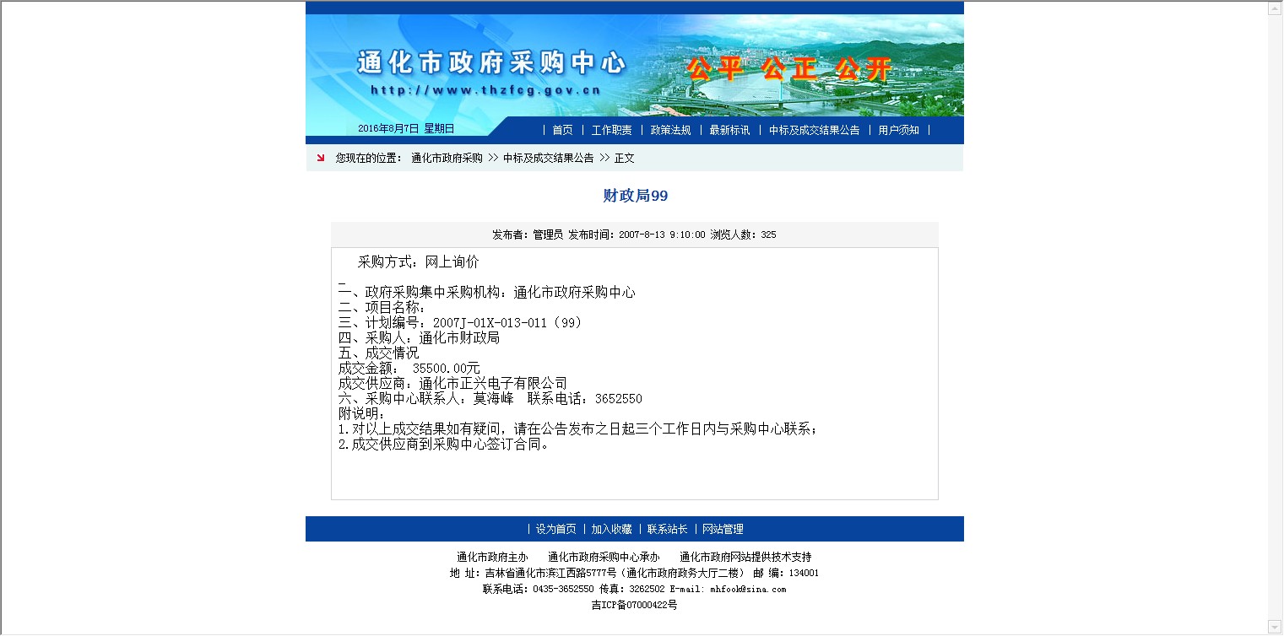Click the 中标及成交结果公告 breadcrumb link
This screenshot has height=636, width=1284.
(x=549, y=158)
